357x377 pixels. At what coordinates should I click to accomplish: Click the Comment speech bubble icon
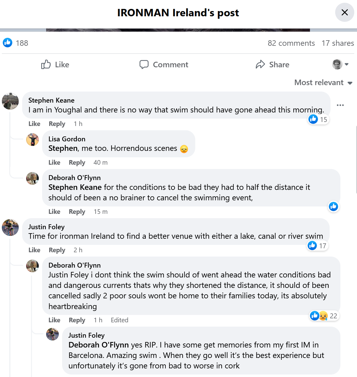[144, 65]
